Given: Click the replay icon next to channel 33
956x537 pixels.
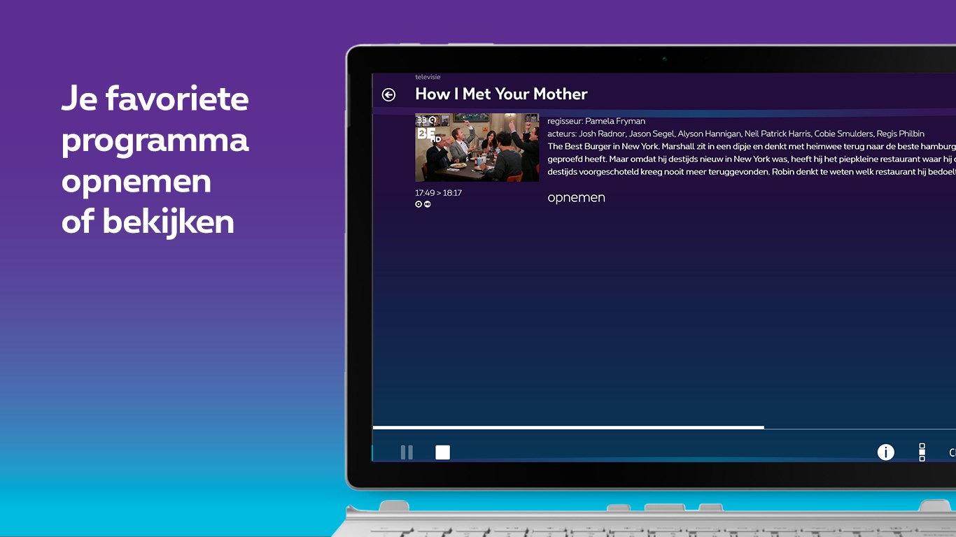Looking at the screenshot, I should click(x=433, y=120).
